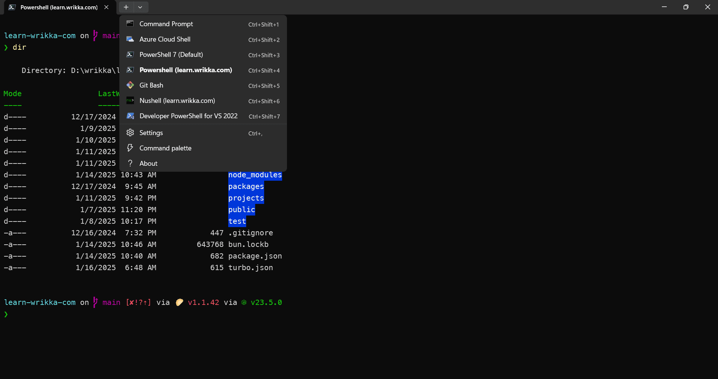Click the v23.5.0 node version text
Image resolution: width=718 pixels, height=379 pixels.
click(266, 302)
